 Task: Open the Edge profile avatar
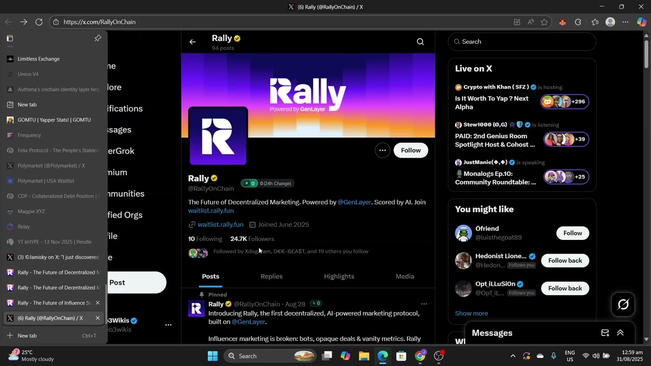pos(610,22)
